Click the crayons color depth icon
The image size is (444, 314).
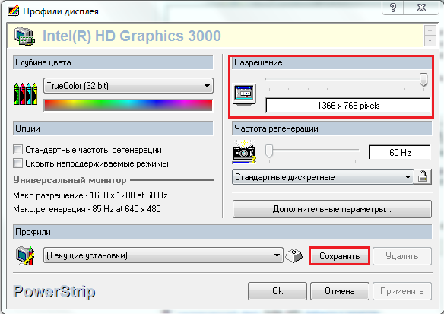(26, 94)
